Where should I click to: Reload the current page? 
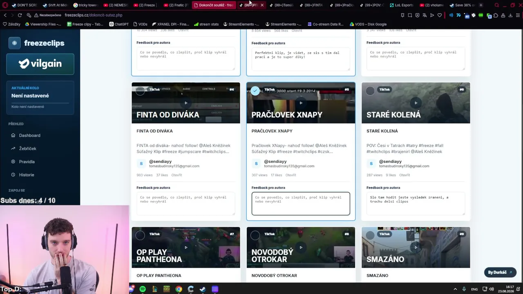tap(20, 15)
